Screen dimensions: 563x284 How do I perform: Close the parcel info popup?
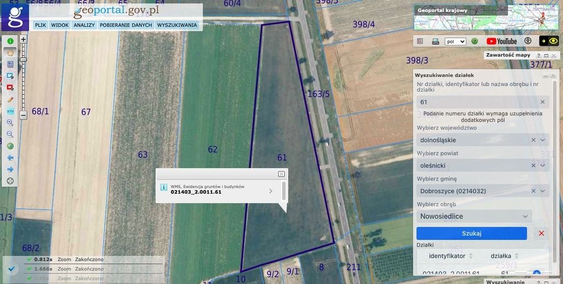pyautogui.click(x=281, y=174)
